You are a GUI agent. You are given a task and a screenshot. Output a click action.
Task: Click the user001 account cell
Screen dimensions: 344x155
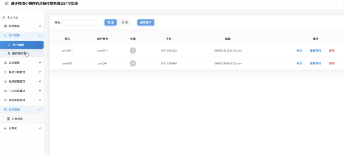(102, 64)
